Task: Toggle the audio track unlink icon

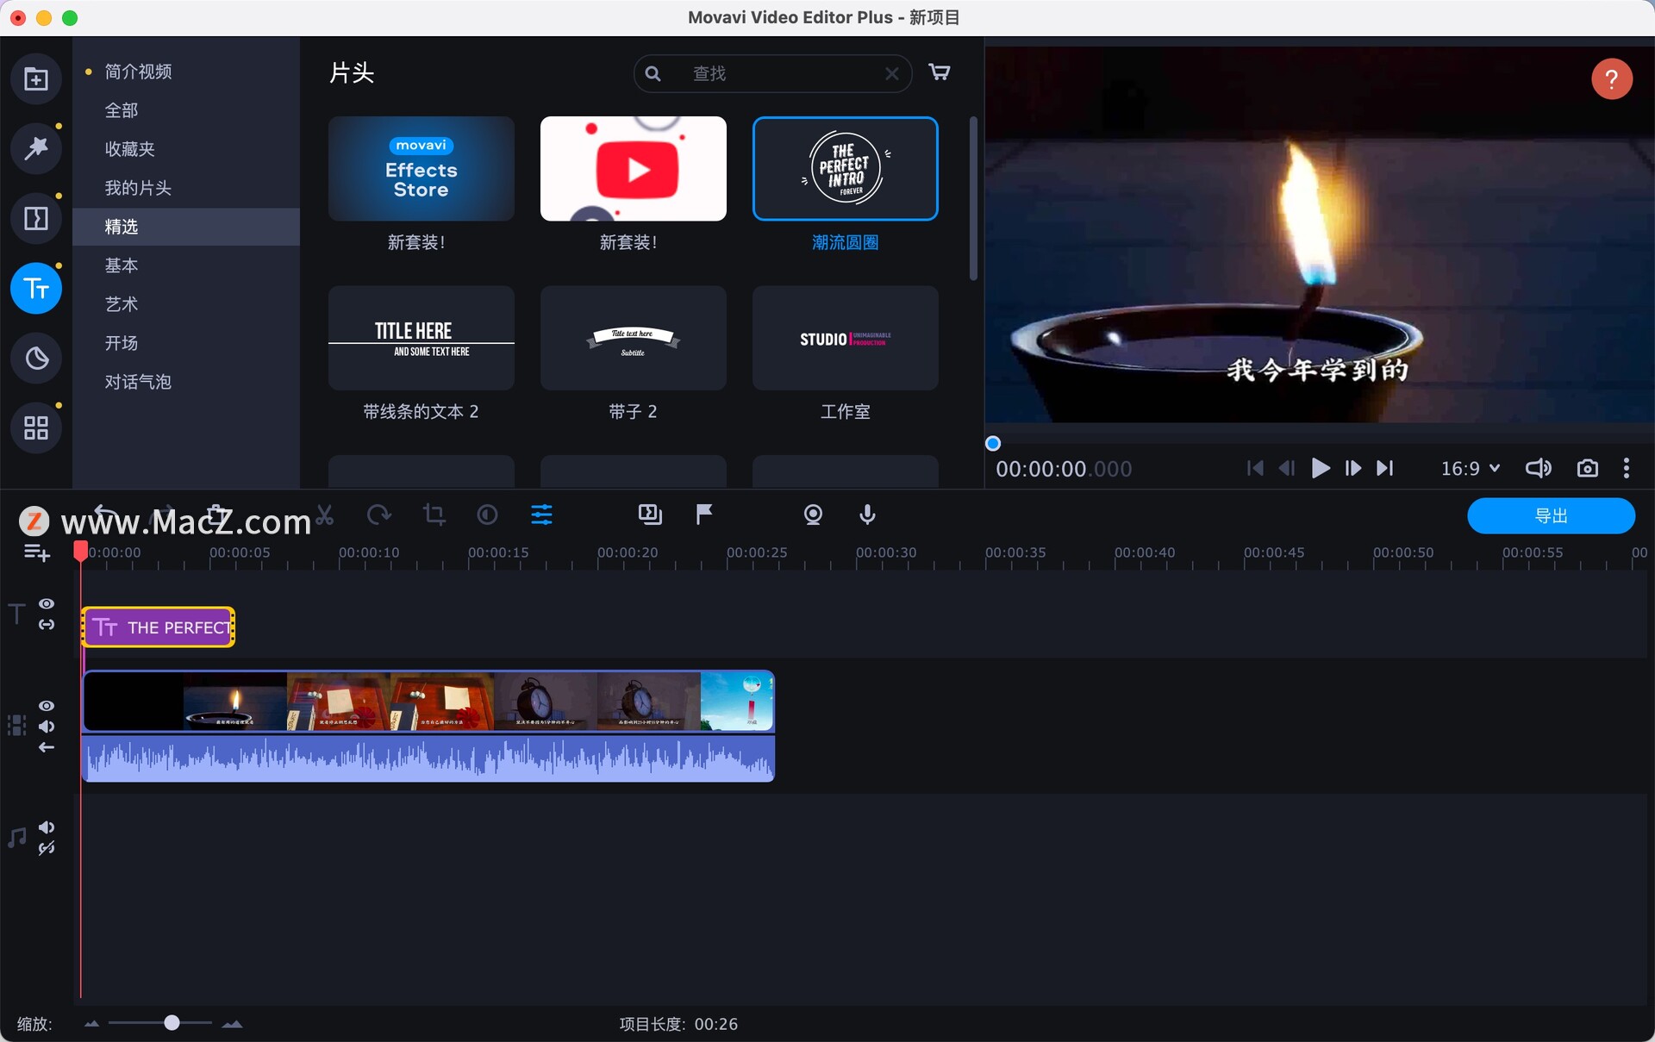Action: pos(47,848)
